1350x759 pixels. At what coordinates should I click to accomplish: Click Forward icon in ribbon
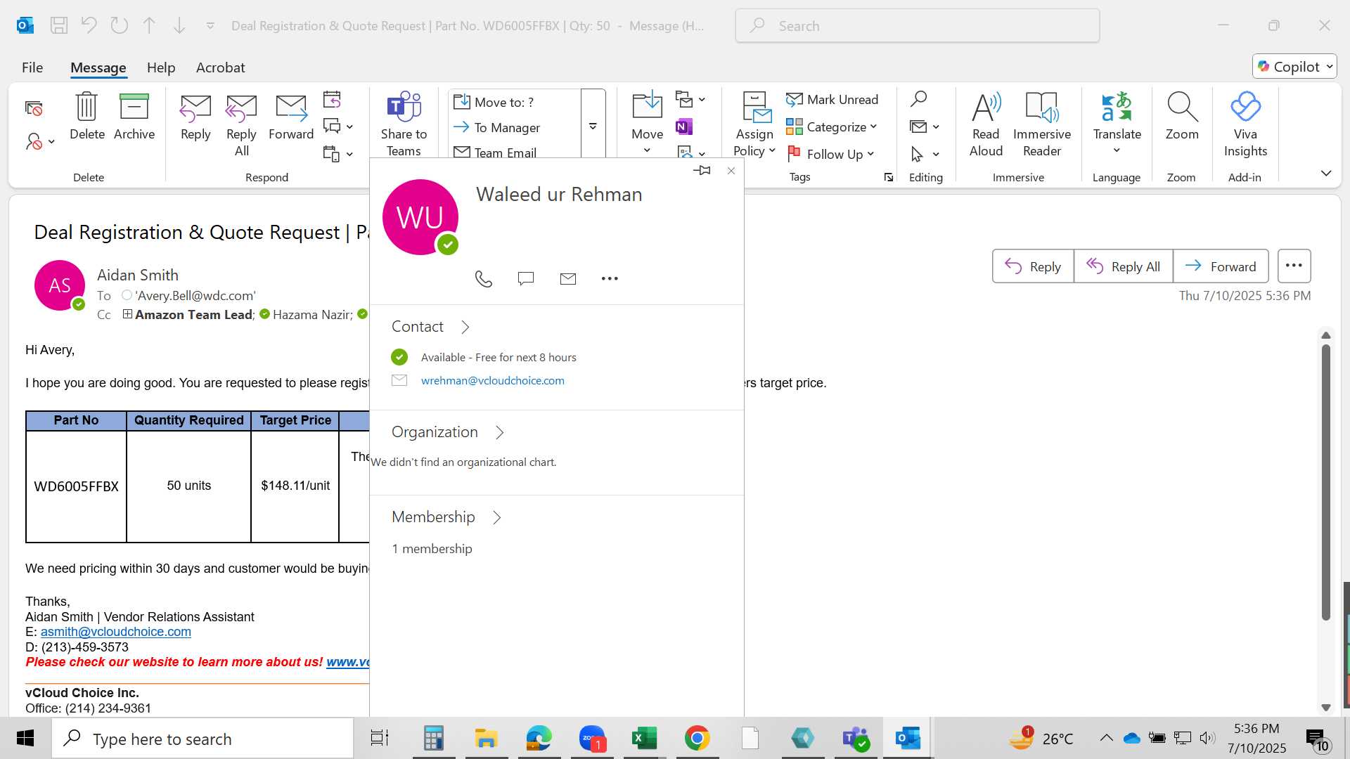click(291, 108)
